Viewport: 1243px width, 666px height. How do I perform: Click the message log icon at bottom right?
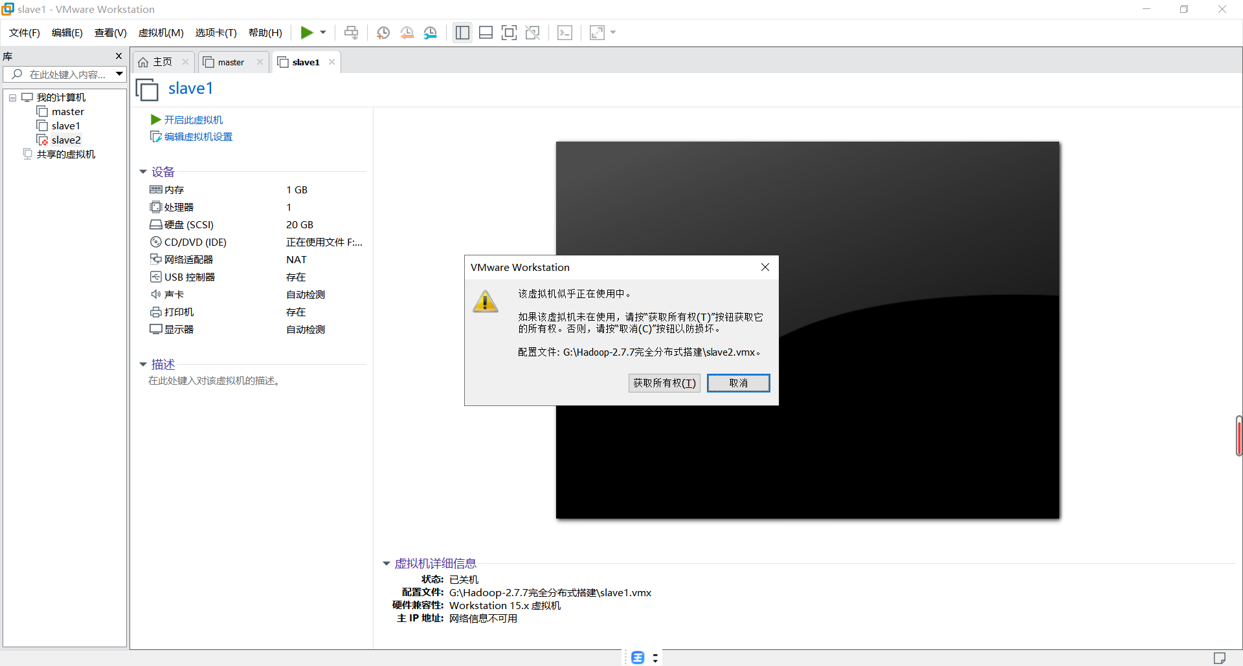[1220, 658]
